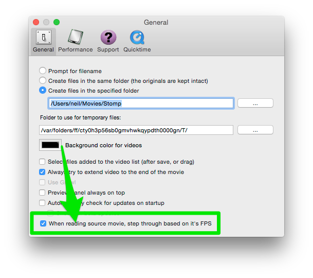Image resolution: width=313 pixels, height=278 pixels.
Task: Close the General preferences window
Action: pyautogui.click(x=36, y=22)
